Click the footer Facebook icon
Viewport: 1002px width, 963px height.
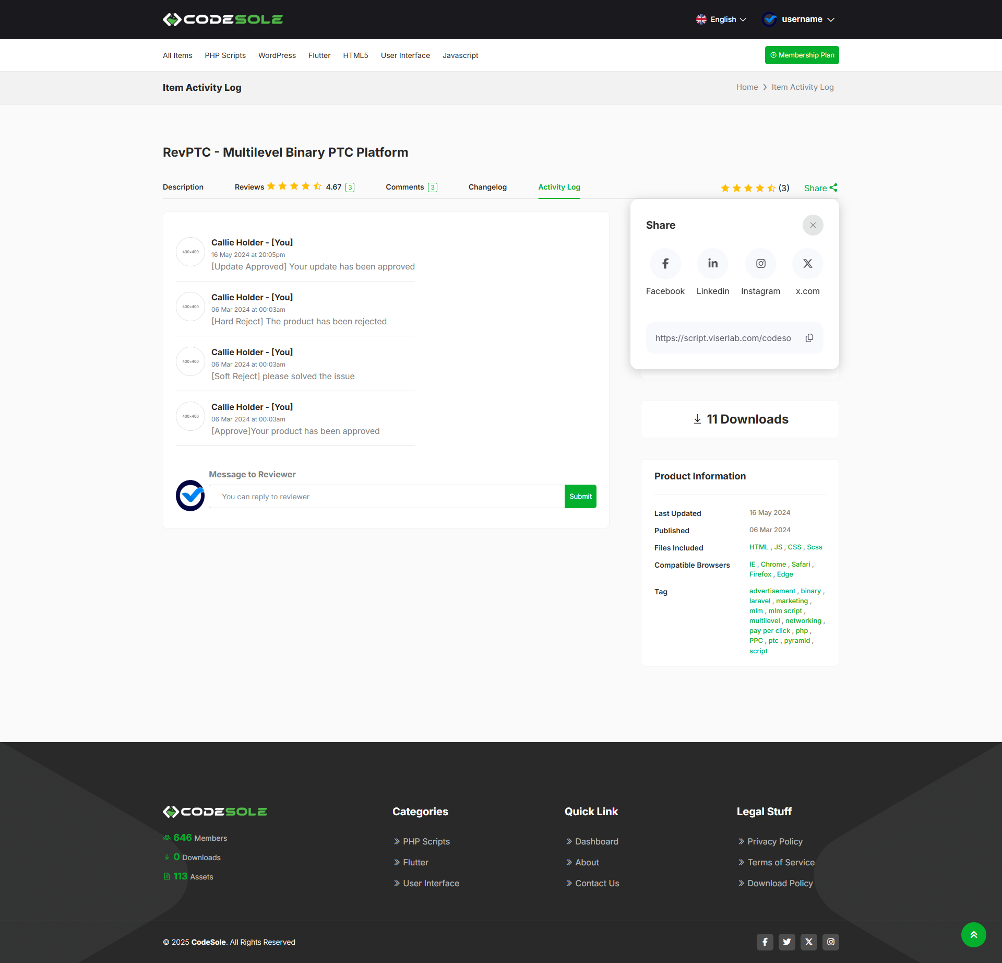765,942
